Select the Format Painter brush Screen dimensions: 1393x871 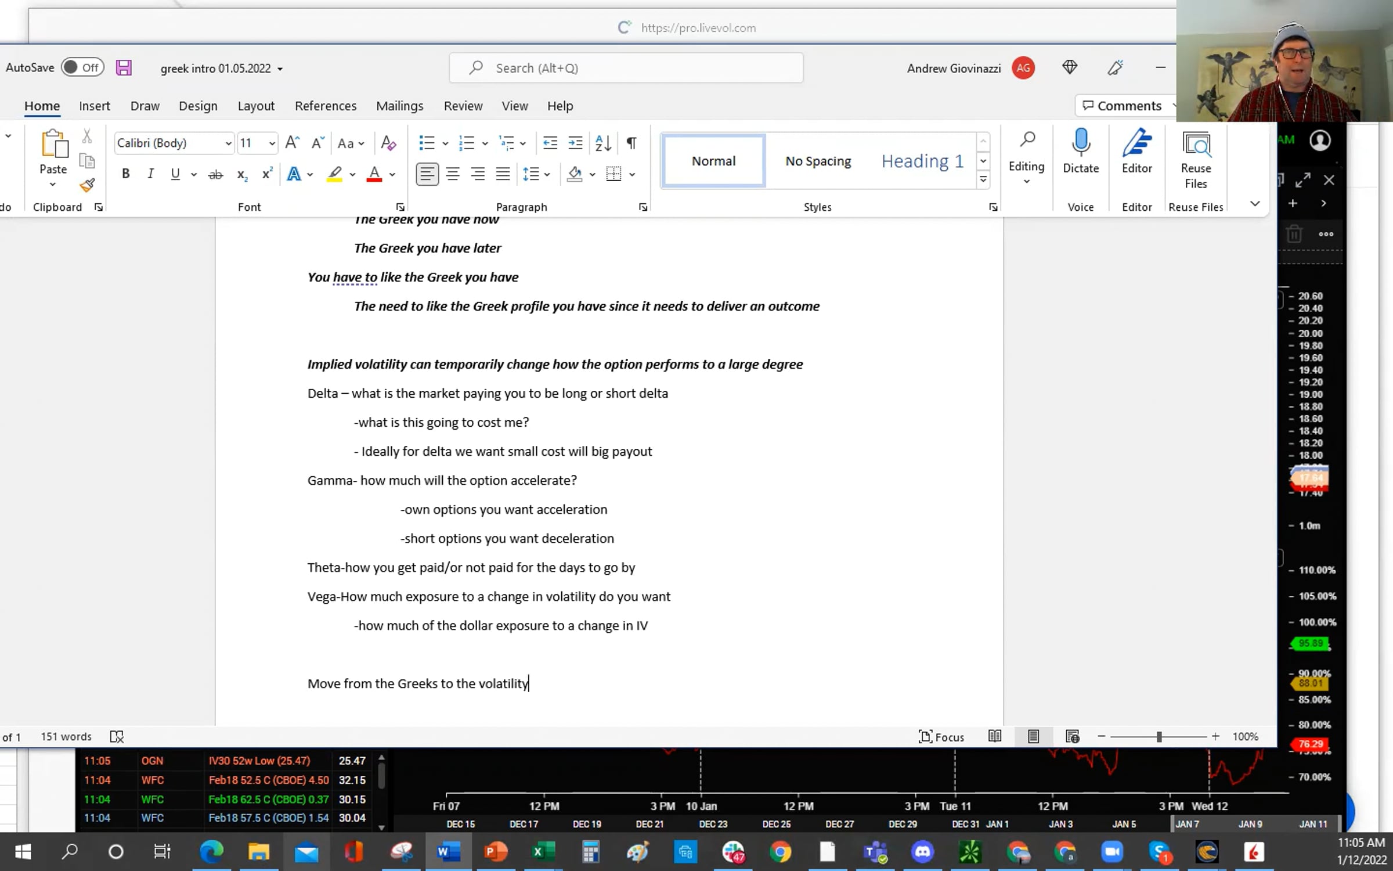[87, 185]
